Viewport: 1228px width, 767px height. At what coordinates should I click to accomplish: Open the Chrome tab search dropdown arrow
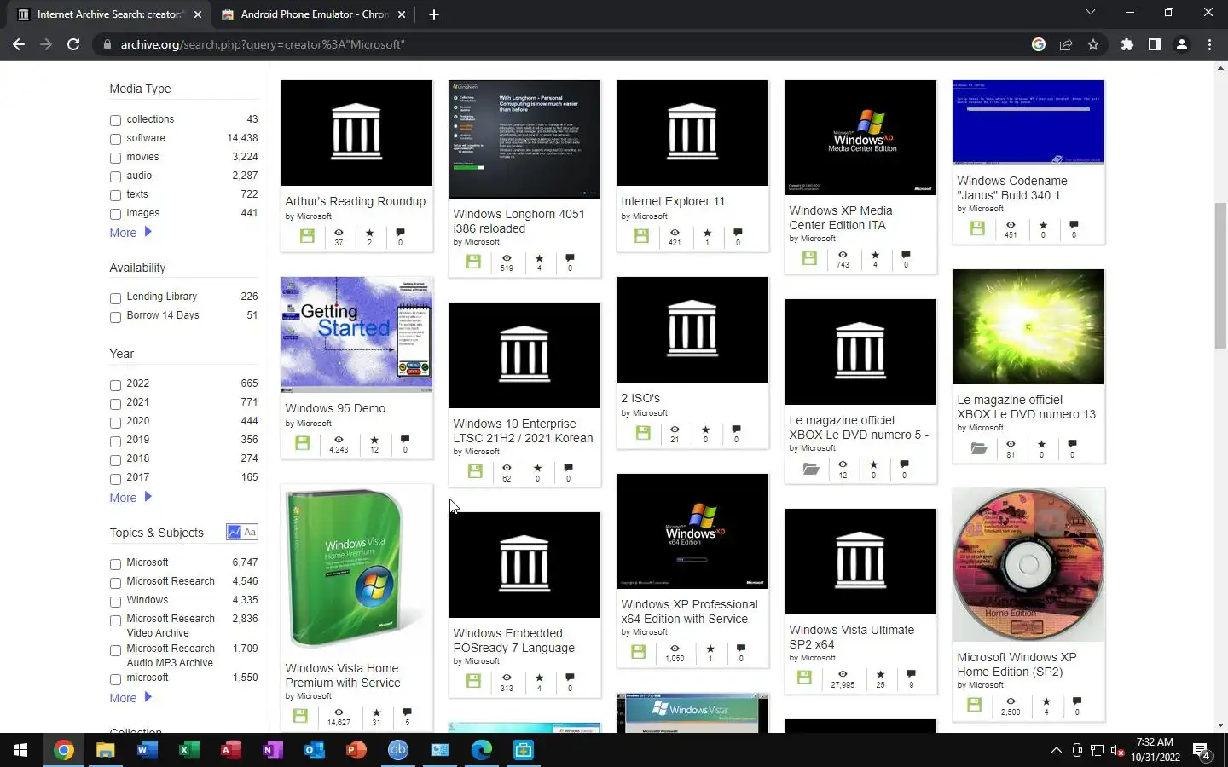[1090, 13]
